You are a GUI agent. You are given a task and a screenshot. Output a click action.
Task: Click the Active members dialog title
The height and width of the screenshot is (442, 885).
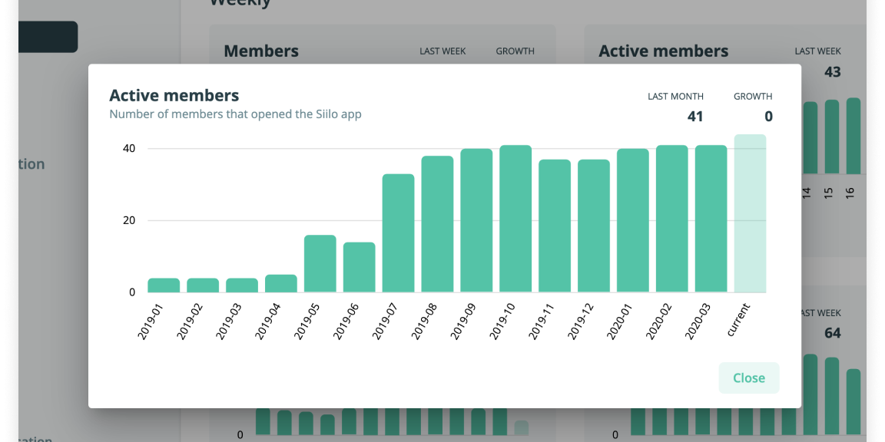tap(174, 96)
